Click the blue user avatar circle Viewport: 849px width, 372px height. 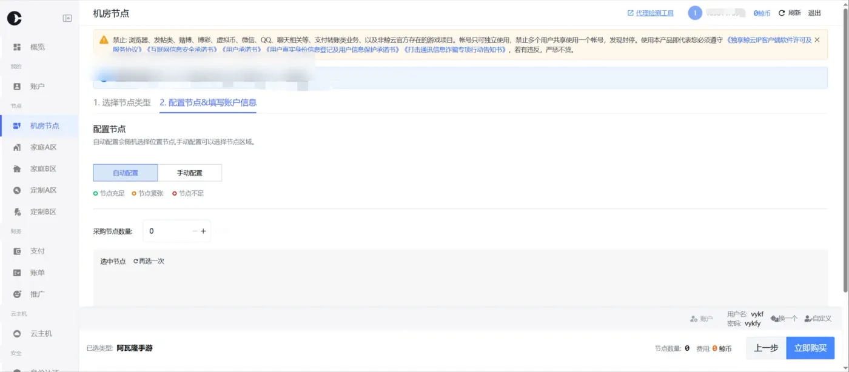pos(695,13)
